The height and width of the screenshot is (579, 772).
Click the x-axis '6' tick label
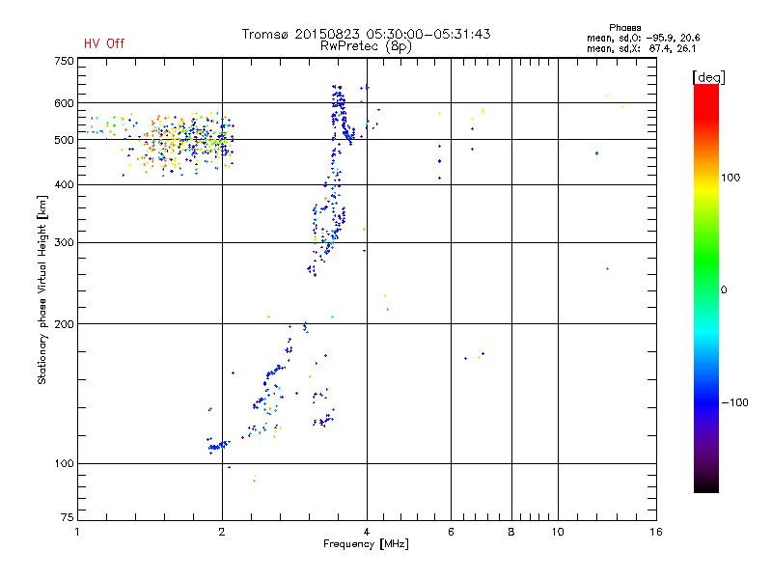coord(451,532)
